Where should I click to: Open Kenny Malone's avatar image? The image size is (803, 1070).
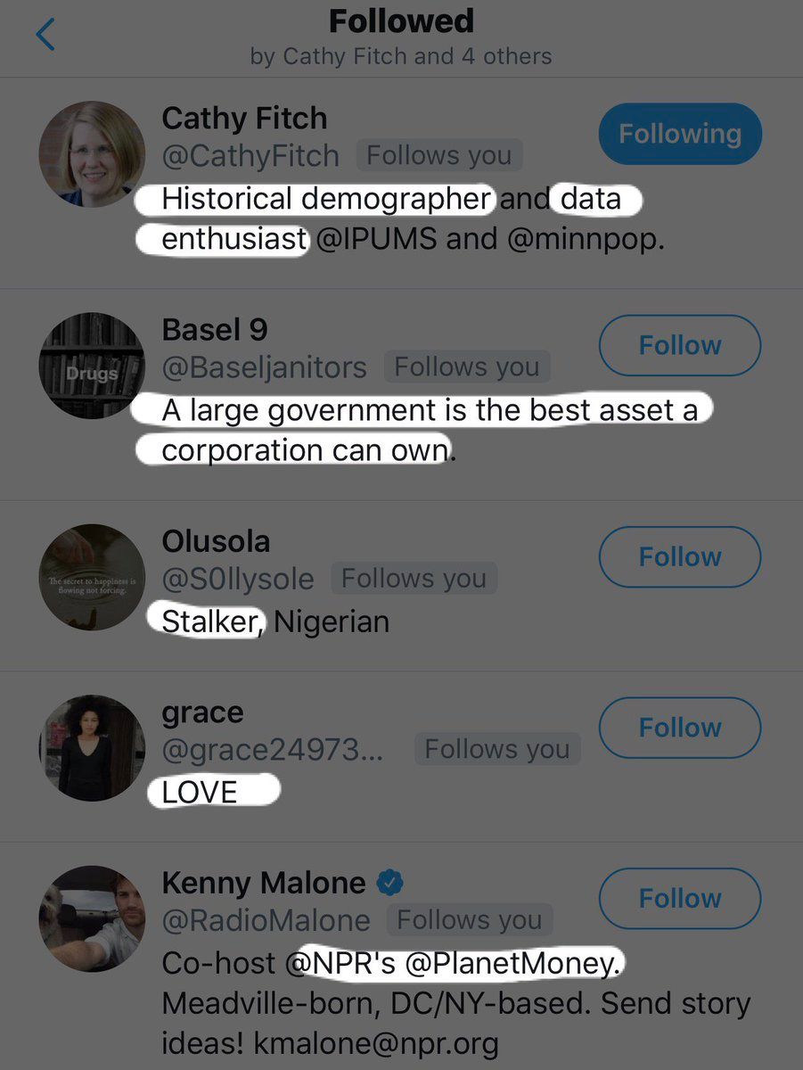[x=92, y=918]
